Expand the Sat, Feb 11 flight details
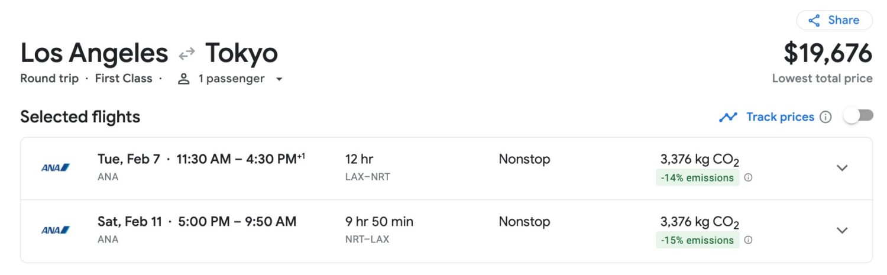 point(842,231)
